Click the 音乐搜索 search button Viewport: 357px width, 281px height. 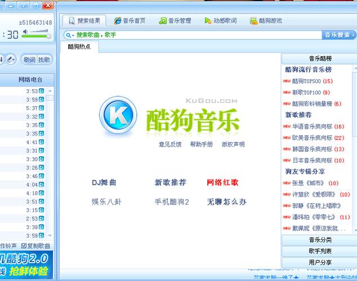(339, 35)
